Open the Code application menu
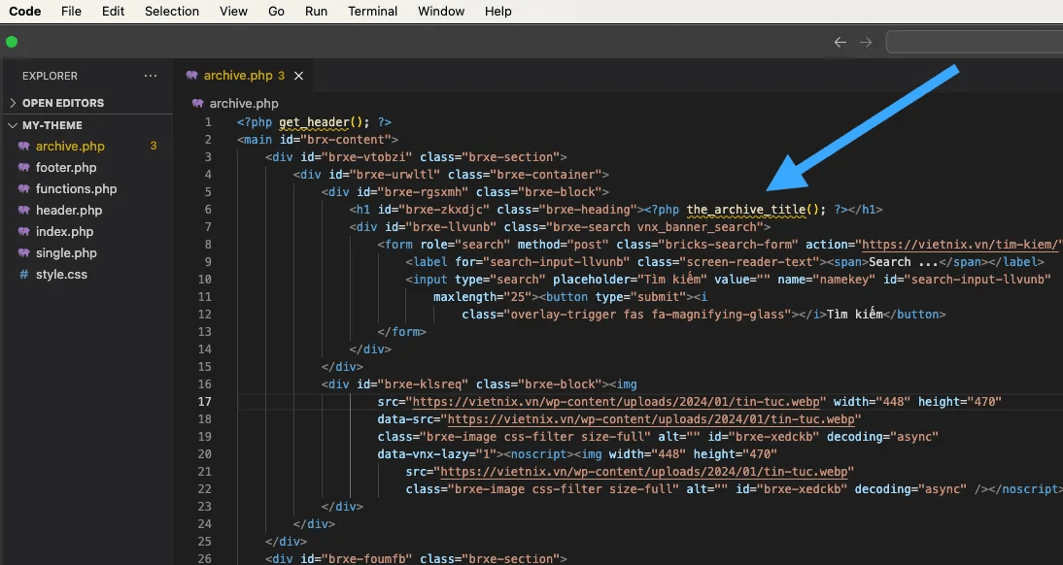Image resolution: width=1063 pixels, height=565 pixels. pyautogui.click(x=25, y=12)
